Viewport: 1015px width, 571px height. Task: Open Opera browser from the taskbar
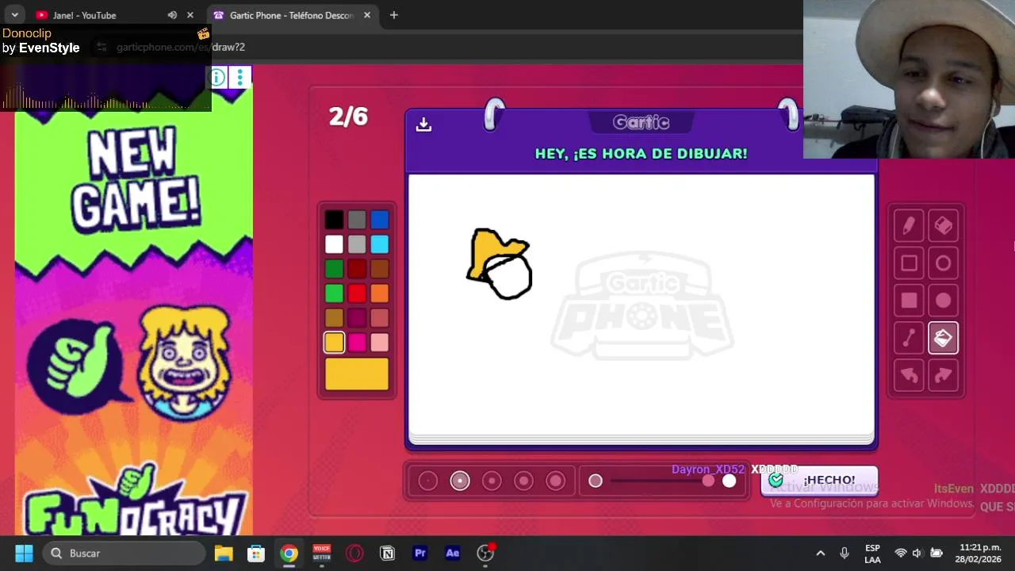click(x=354, y=553)
